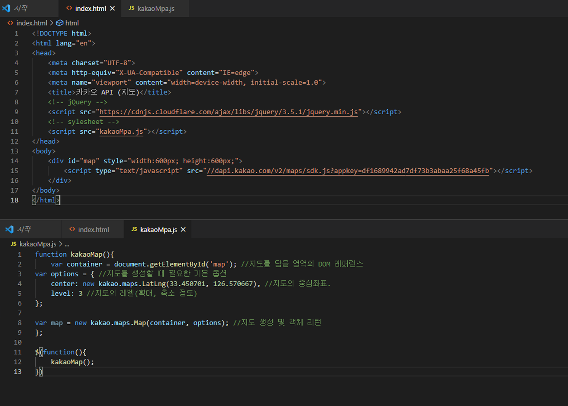Click JS file icon on top kakaoMpa.js tab
Image resolution: width=568 pixels, height=406 pixels.
click(131, 8)
